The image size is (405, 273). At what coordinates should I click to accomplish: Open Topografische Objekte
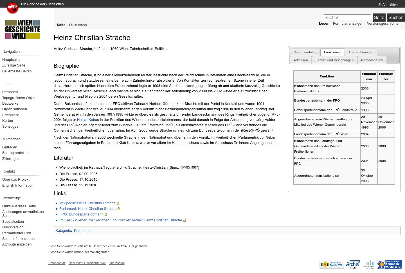coord(20,98)
